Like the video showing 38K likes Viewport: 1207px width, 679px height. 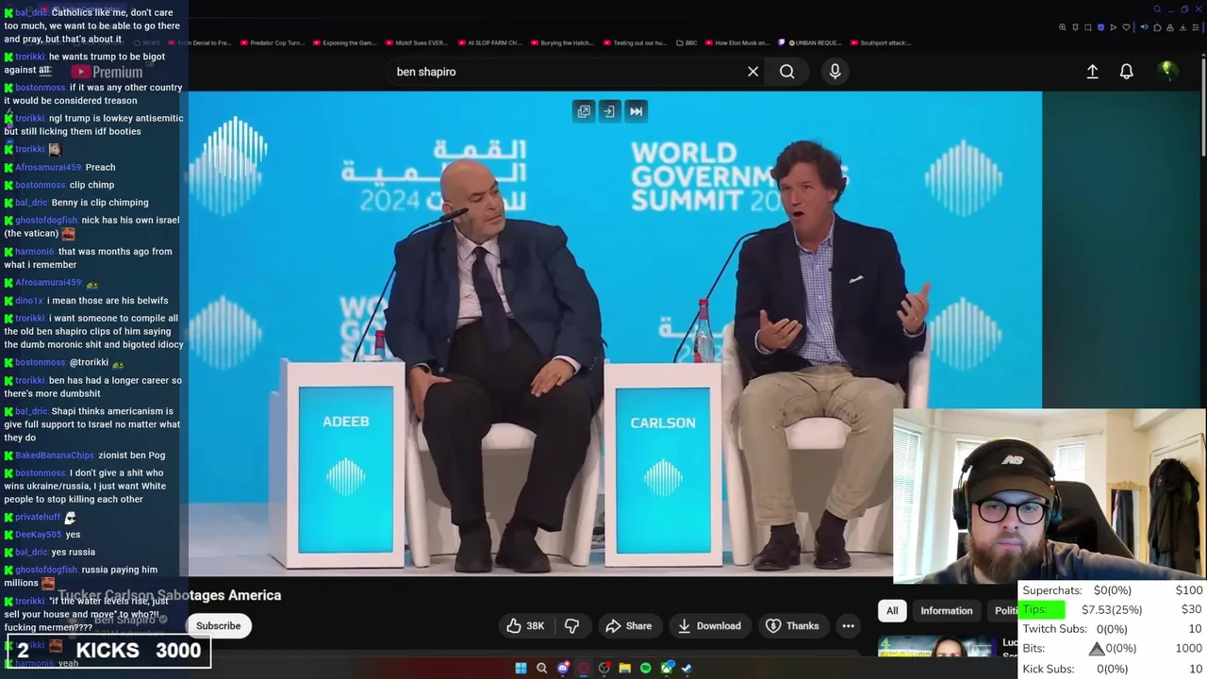pyautogui.click(x=525, y=625)
